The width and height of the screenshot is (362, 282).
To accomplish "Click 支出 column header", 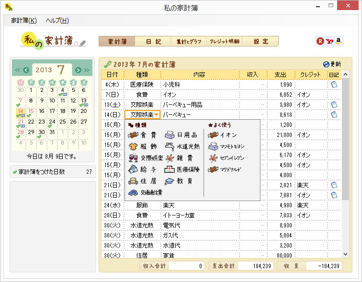I will 280,75.
